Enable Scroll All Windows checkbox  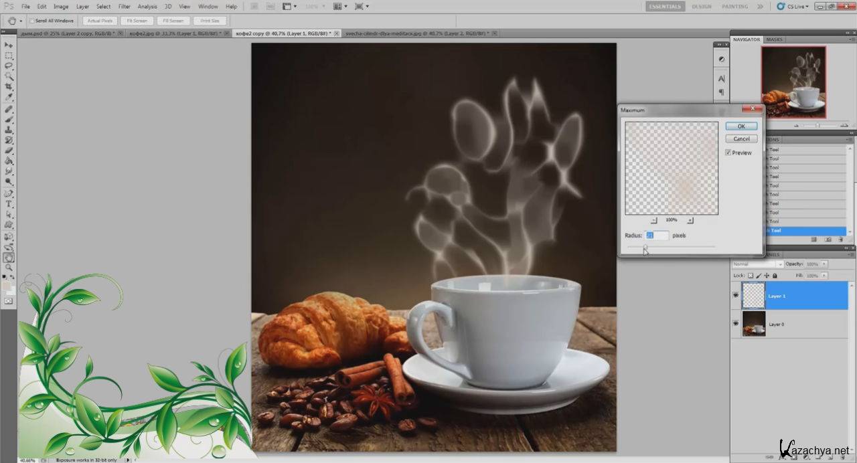pyautogui.click(x=31, y=21)
